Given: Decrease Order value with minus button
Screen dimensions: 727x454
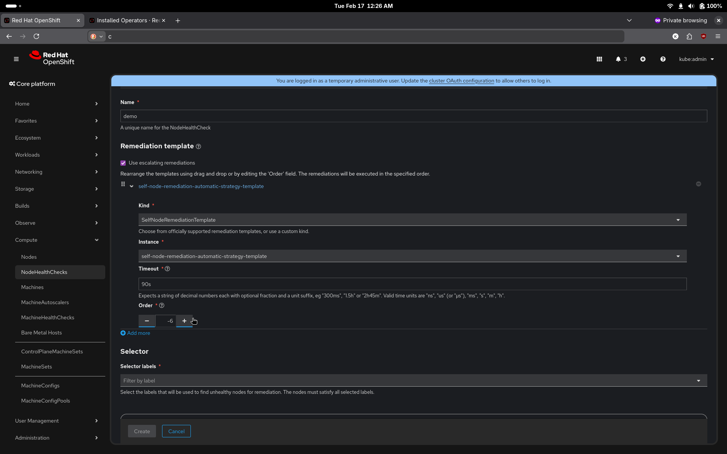Looking at the screenshot, I should click(147, 321).
